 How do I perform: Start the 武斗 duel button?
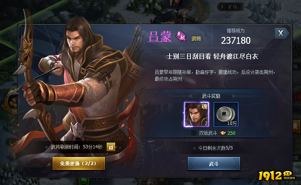click(x=214, y=164)
